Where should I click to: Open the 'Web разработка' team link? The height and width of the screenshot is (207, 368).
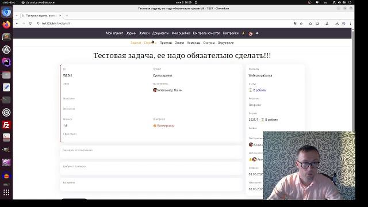click(260, 75)
